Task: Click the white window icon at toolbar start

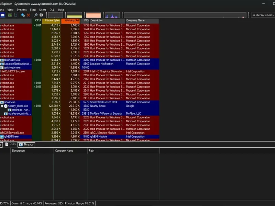Action: click(2, 15)
